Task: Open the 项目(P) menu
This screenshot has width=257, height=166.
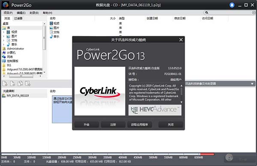Action: (8, 12)
